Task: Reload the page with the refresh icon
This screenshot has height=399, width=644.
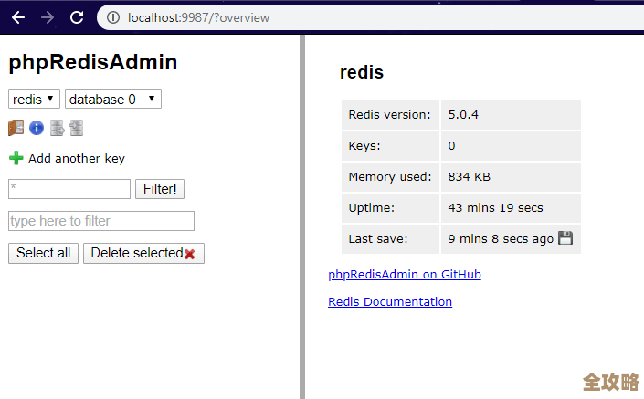Action: [x=77, y=17]
